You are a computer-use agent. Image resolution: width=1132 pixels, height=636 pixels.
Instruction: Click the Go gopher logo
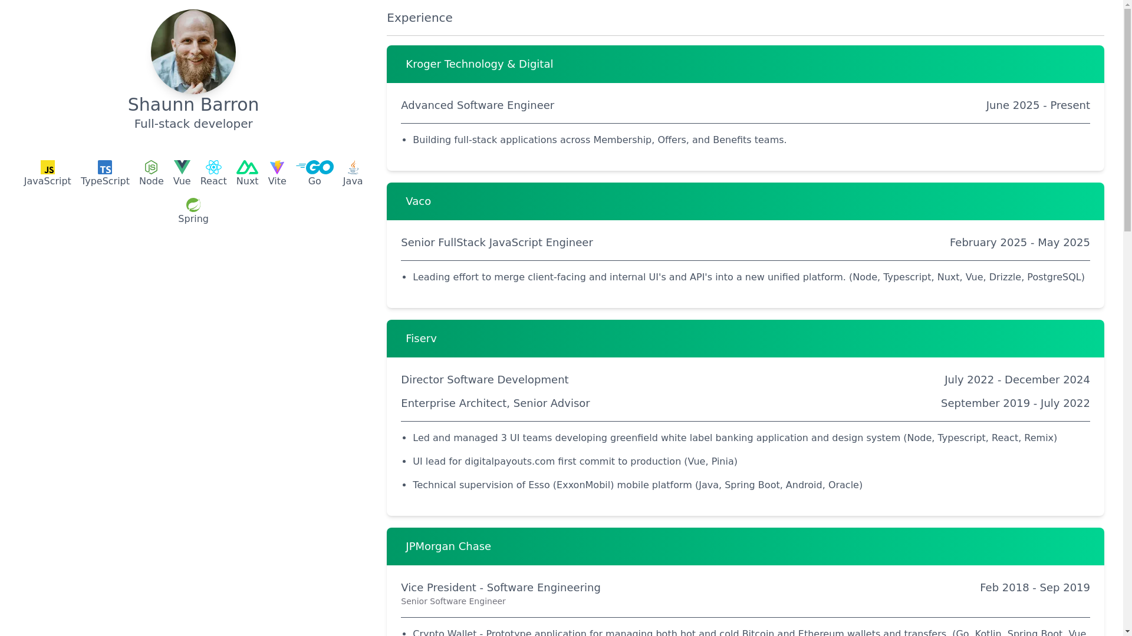pyautogui.click(x=315, y=167)
